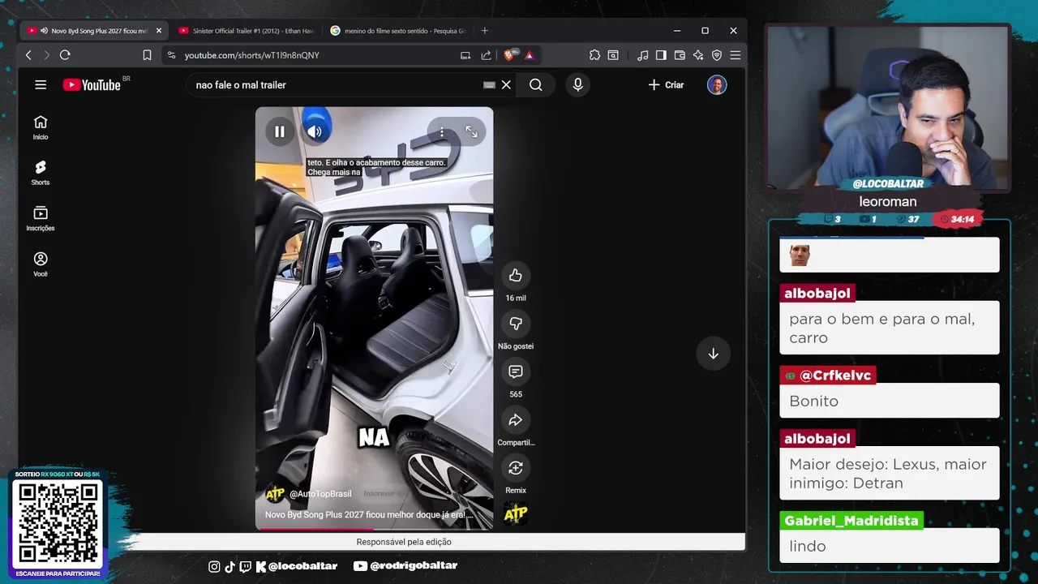
Task: Open Shorts in YouTube sidebar
Action: click(41, 173)
